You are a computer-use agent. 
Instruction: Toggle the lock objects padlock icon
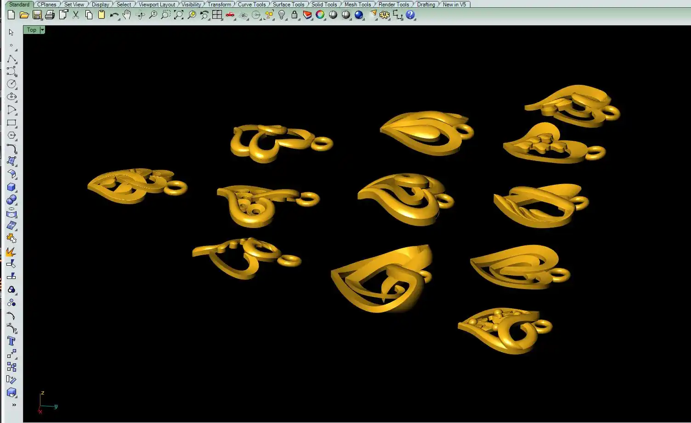tap(295, 15)
